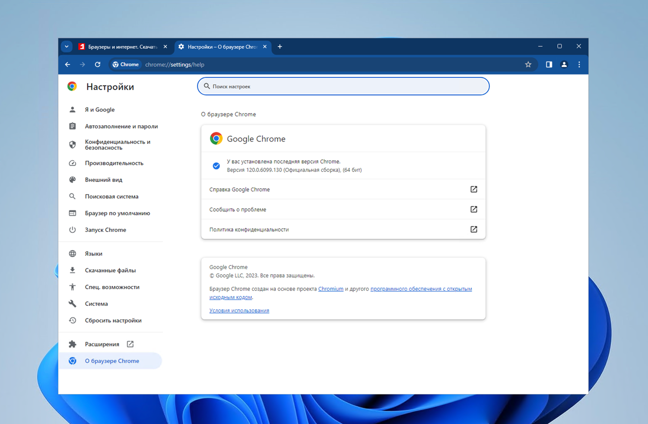Click the magnifier icon beside Поисковая система
The width and height of the screenshot is (648, 424).
pos(73,196)
